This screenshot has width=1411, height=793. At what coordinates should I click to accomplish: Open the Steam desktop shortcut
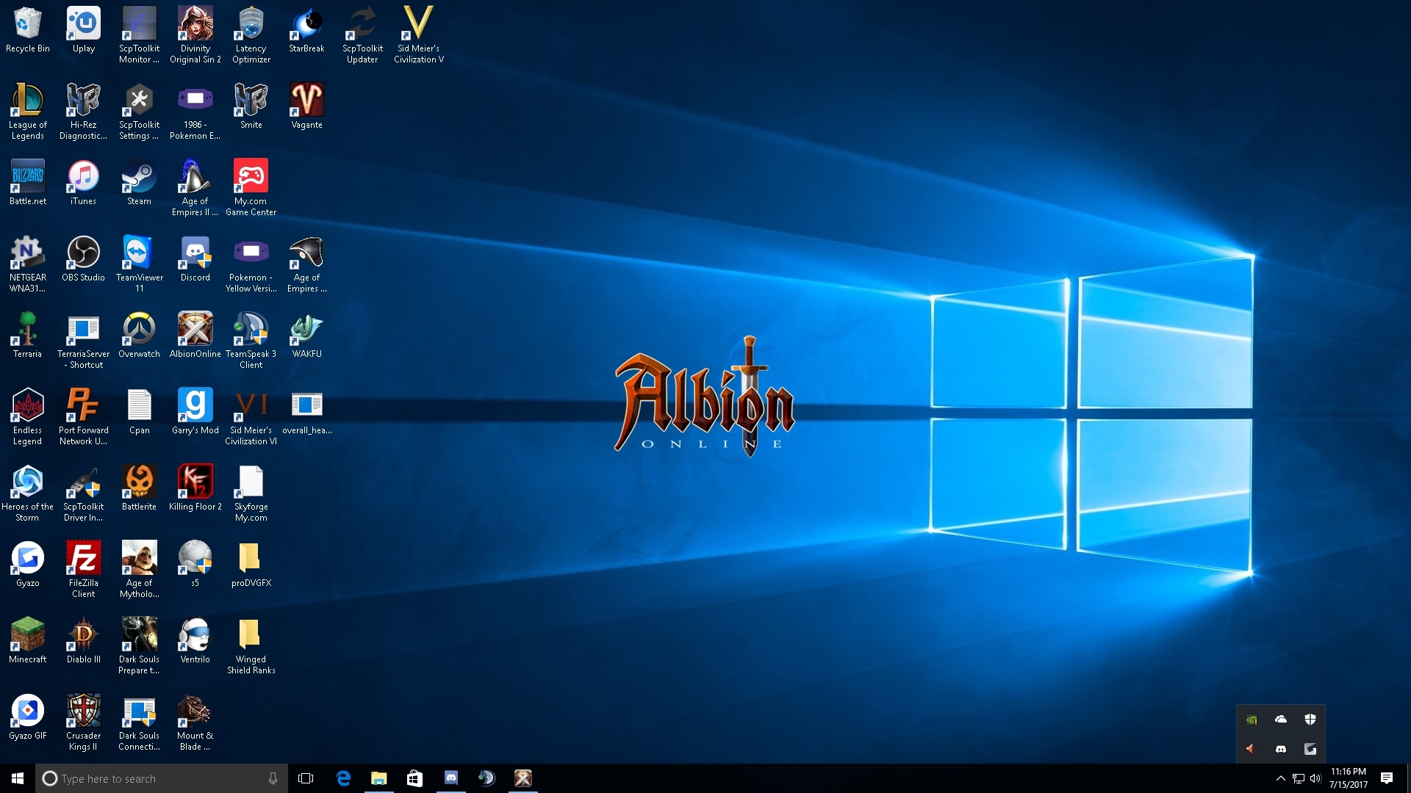tap(138, 180)
